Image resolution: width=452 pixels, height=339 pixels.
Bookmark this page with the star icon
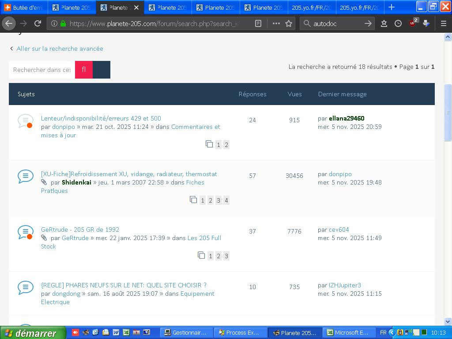click(x=289, y=23)
